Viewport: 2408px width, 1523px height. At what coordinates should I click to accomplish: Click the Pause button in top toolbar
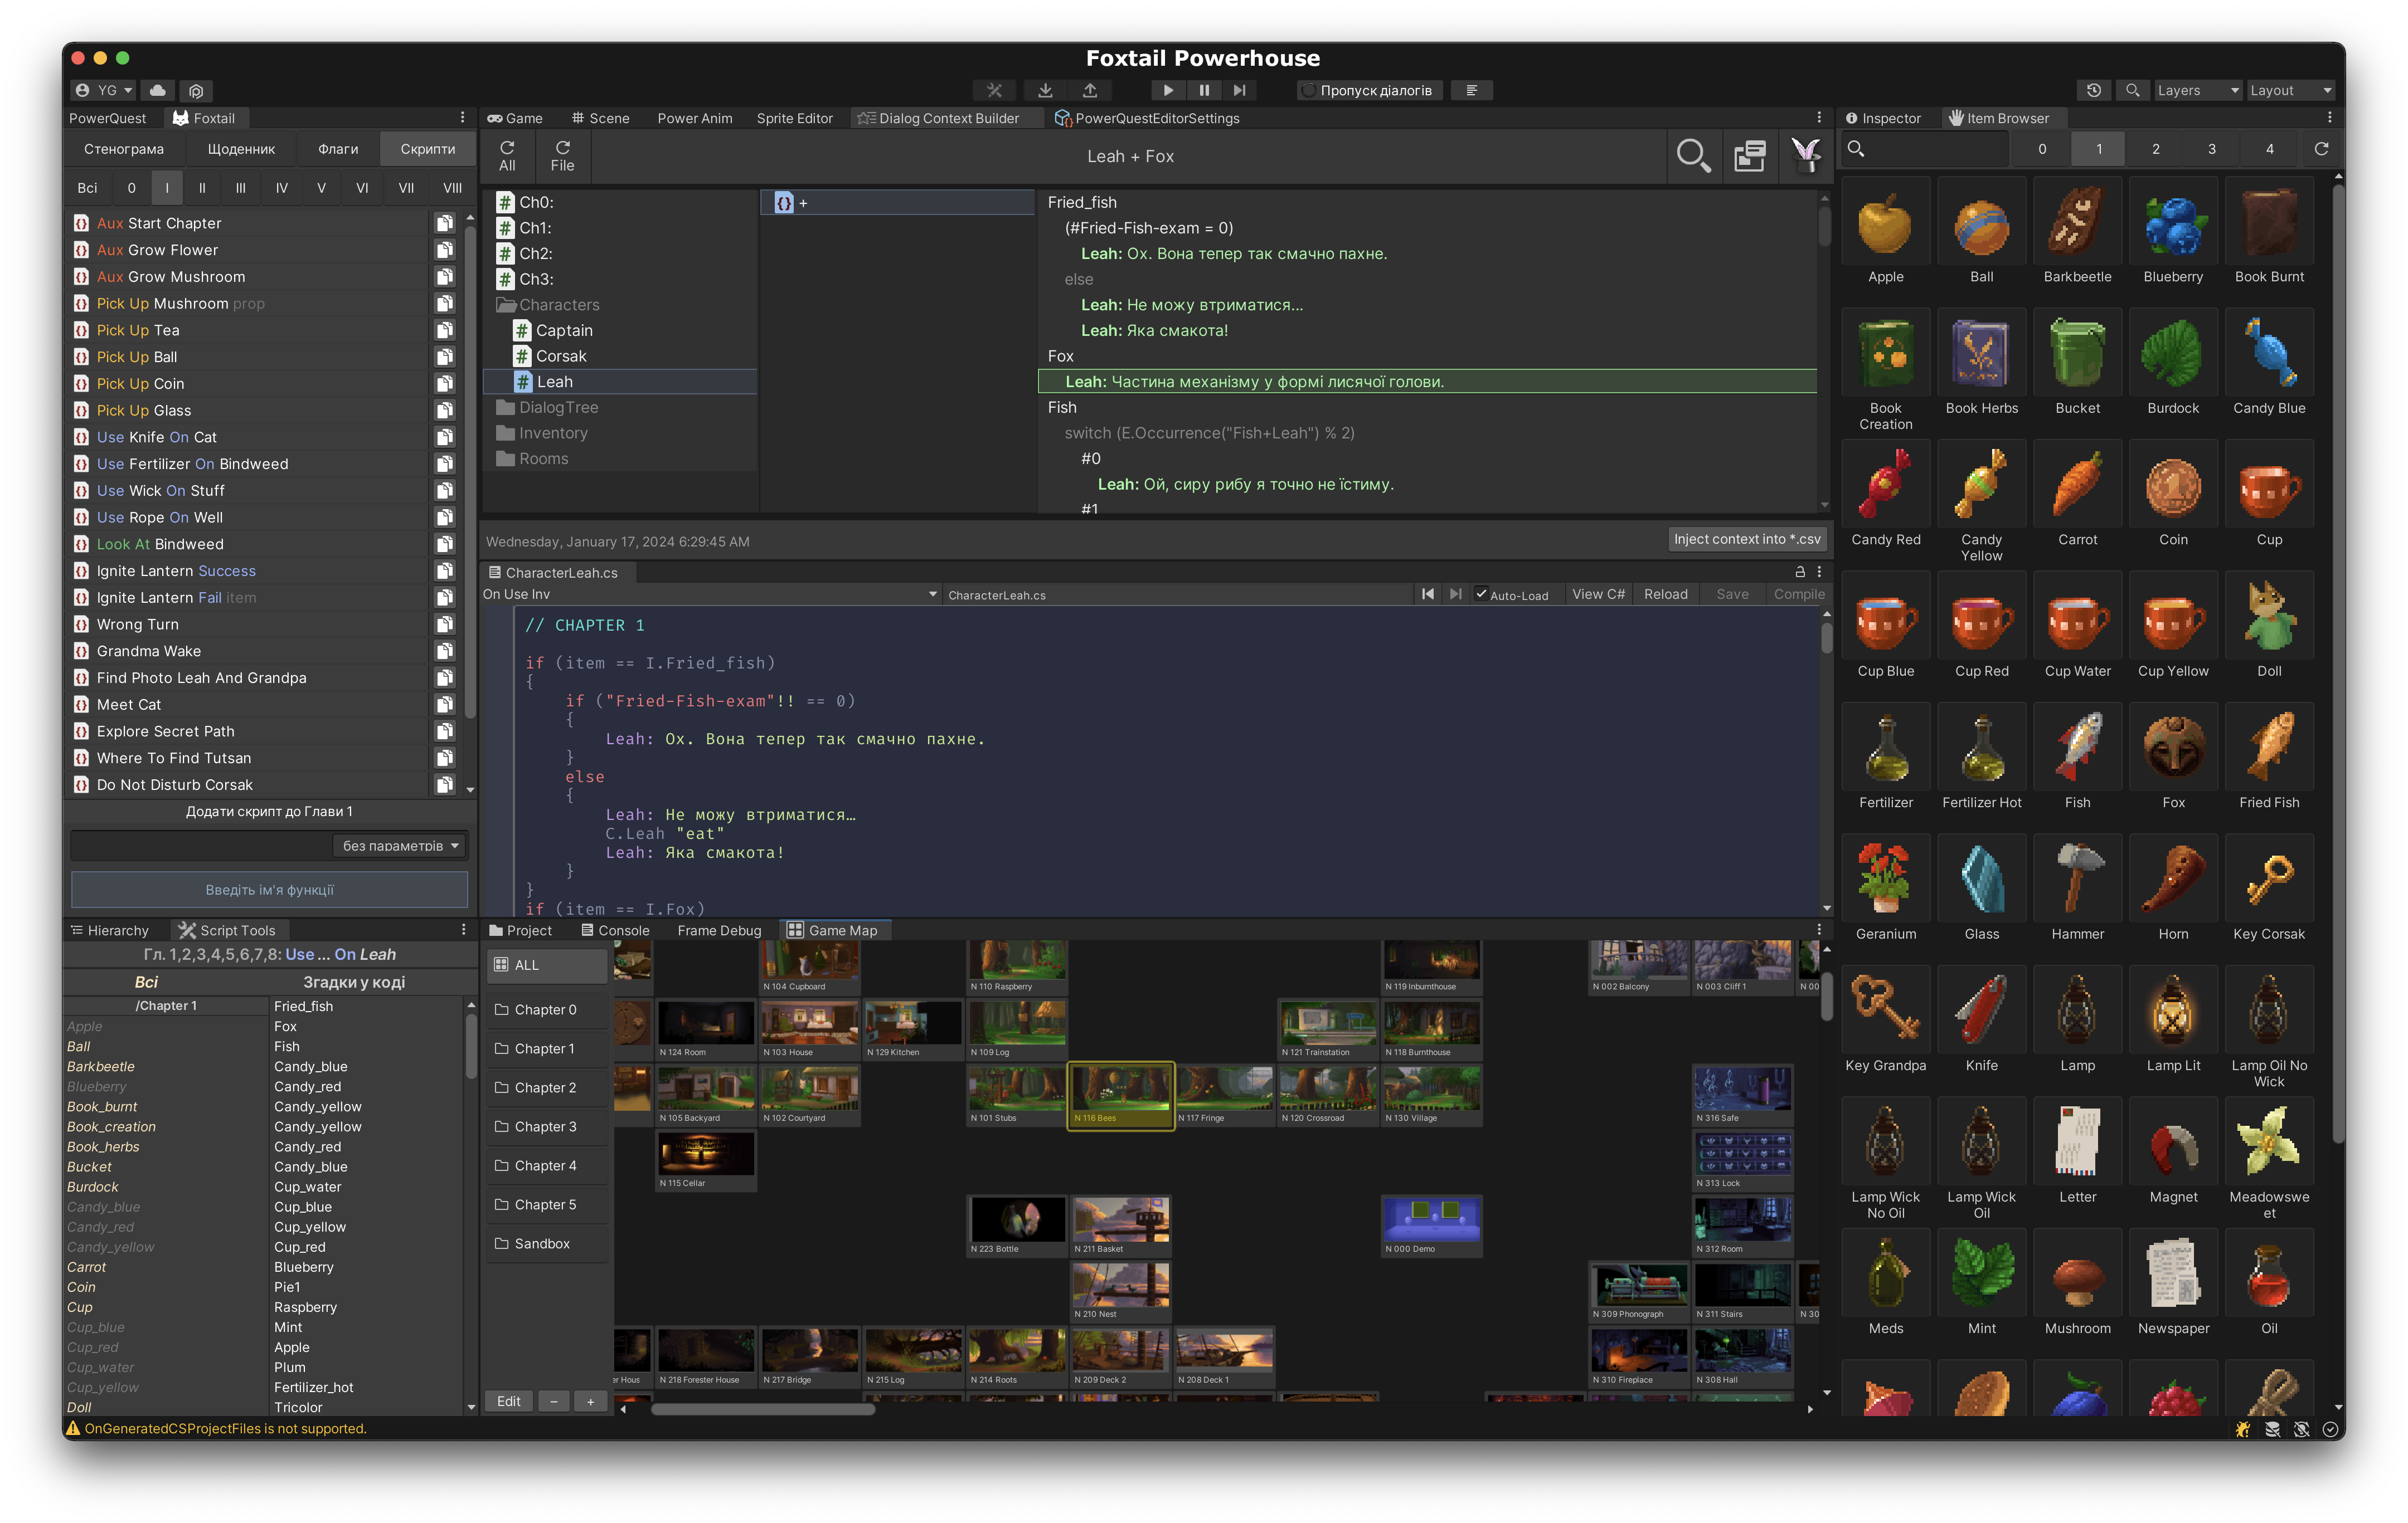tap(1204, 90)
